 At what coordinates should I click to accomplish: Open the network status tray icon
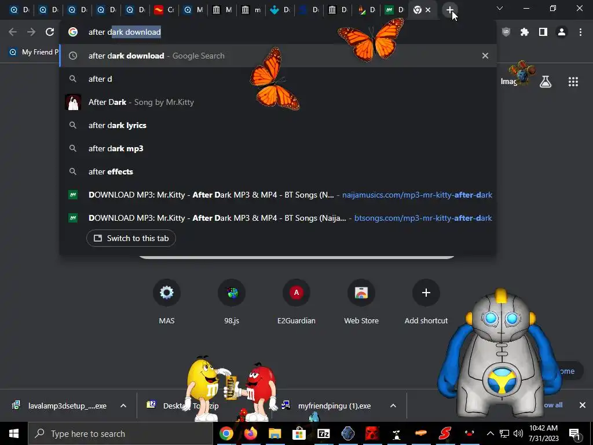pyautogui.click(x=504, y=433)
